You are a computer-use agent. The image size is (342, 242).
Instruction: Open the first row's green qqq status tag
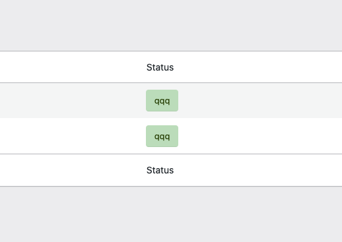point(162,100)
